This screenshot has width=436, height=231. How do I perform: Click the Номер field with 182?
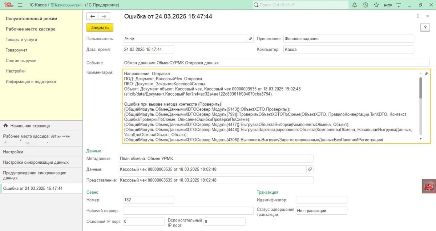148,200
